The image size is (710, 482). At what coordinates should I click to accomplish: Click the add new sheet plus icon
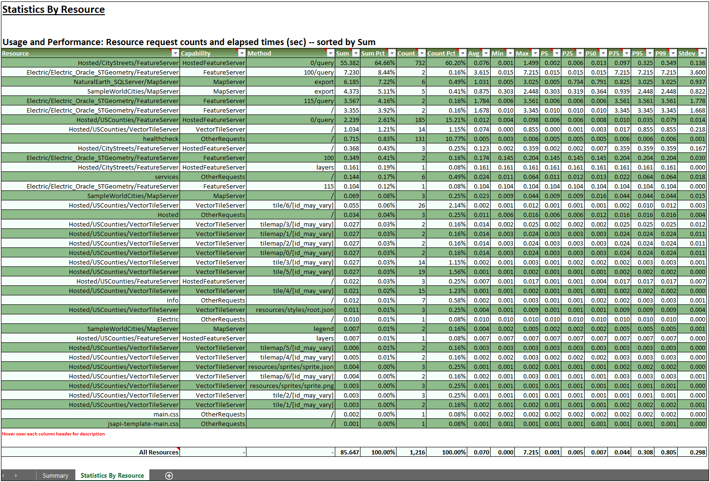[169, 475]
